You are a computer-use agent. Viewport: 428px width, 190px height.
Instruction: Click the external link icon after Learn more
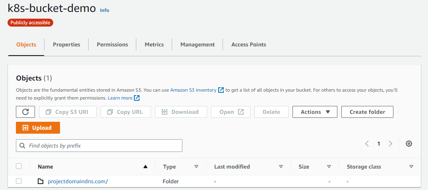click(137, 98)
